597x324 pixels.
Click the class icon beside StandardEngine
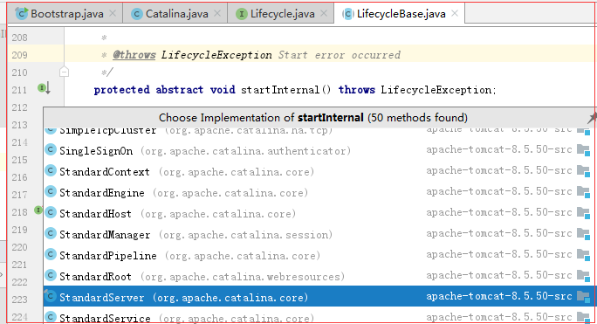point(51,191)
